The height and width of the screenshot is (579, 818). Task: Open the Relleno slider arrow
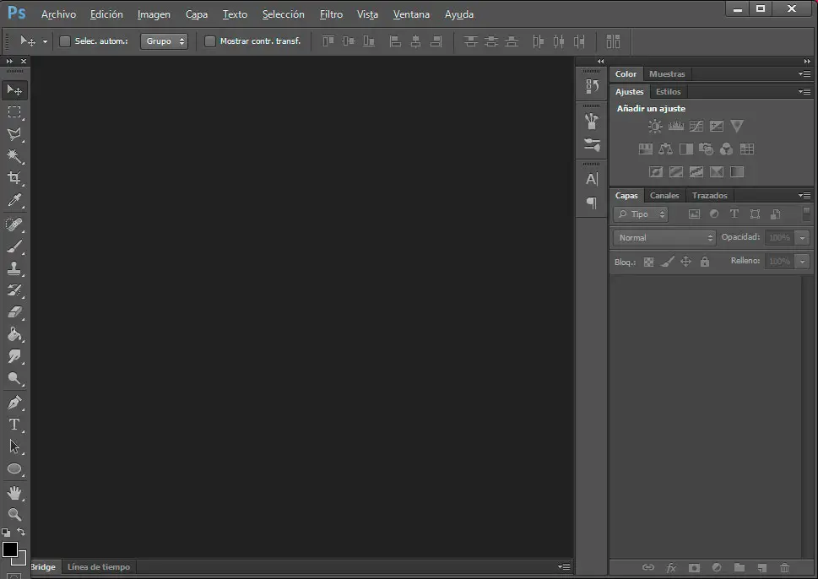pos(802,262)
